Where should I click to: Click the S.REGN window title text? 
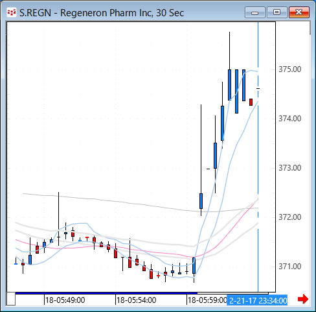coord(102,13)
